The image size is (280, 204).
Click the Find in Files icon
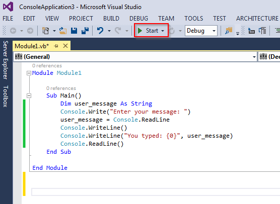point(229,31)
